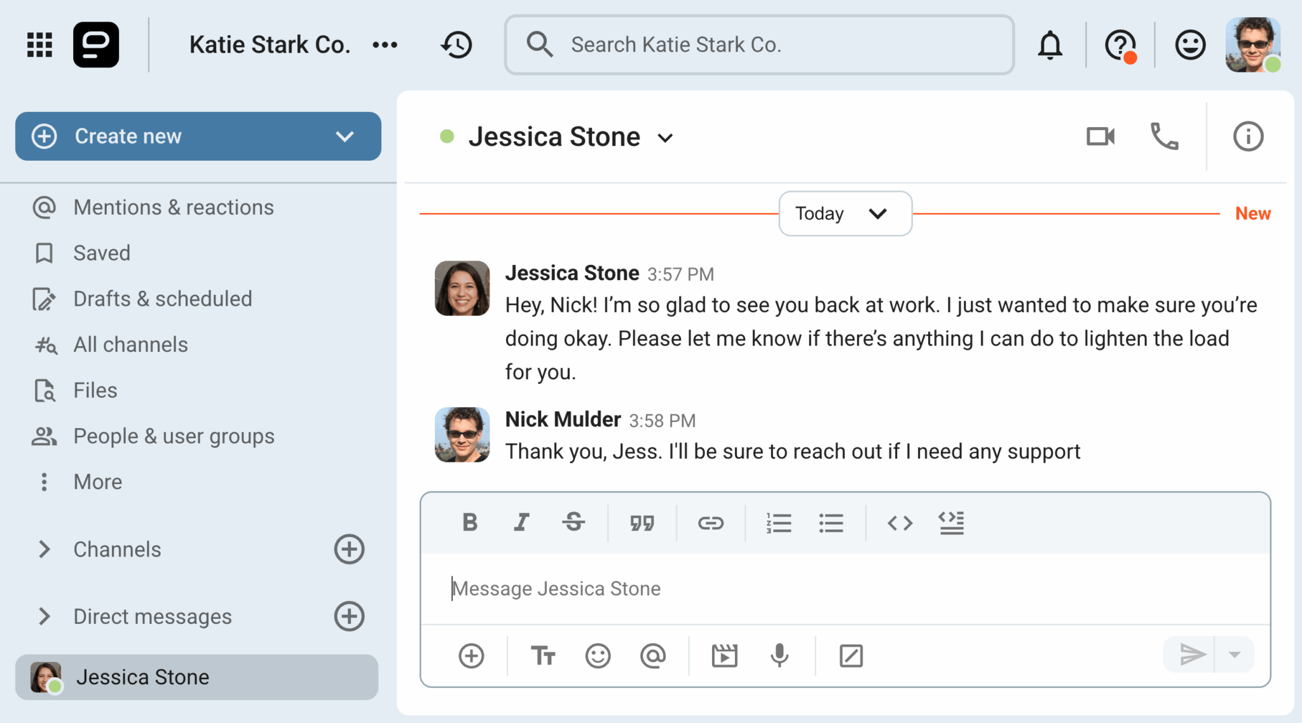Image resolution: width=1302 pixels, height=723 pixels.
Task: Open the history clock icon
Action: (x=456, y=45)
